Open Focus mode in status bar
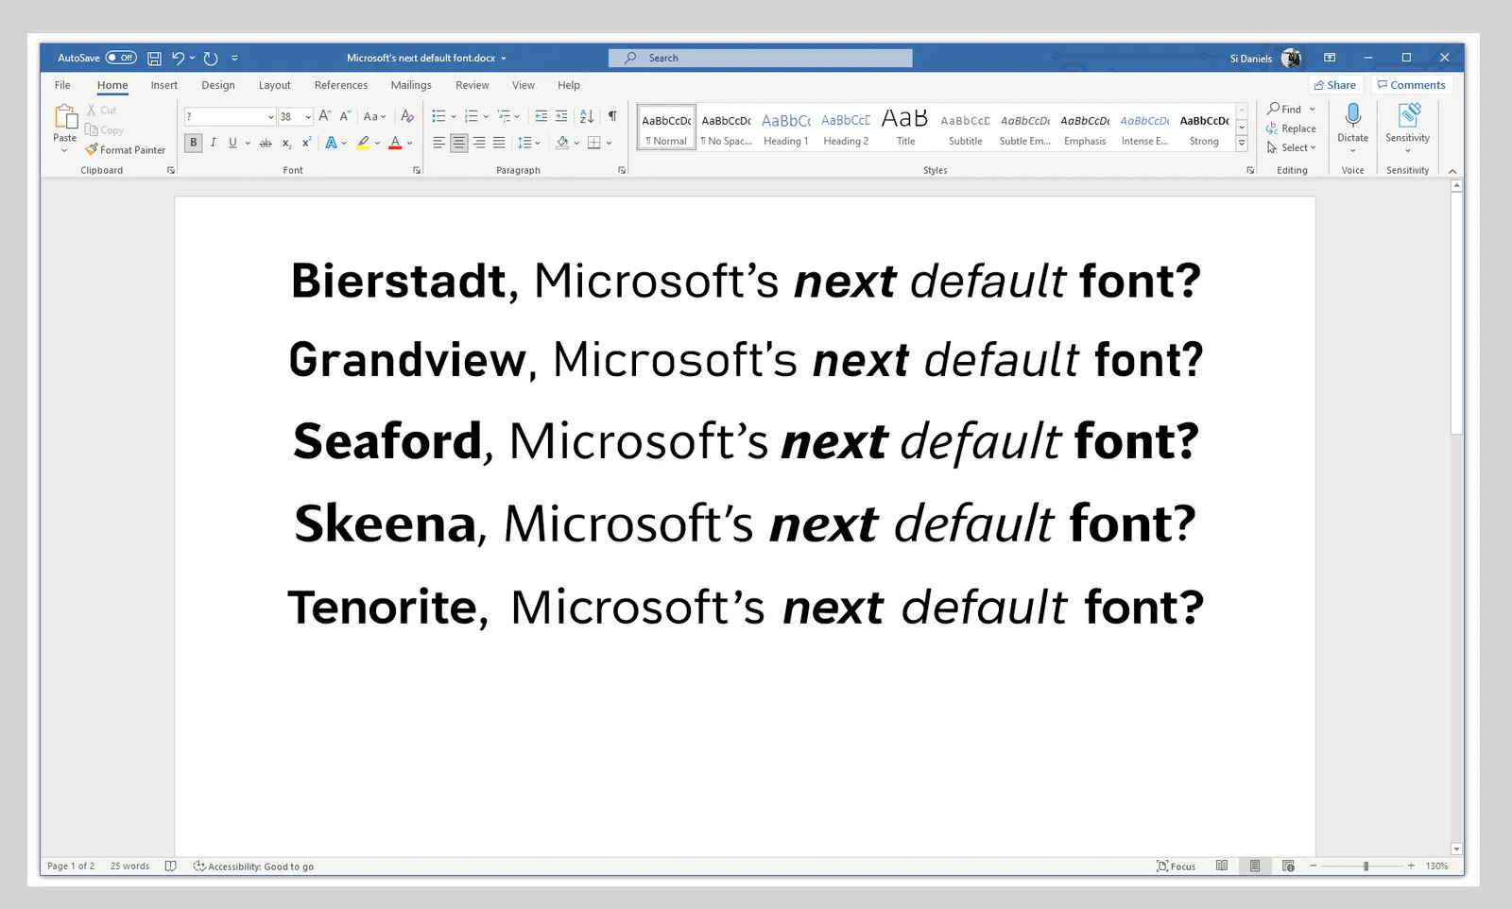Screen dimensions: 1512x909 click(x=1176, y=866)
